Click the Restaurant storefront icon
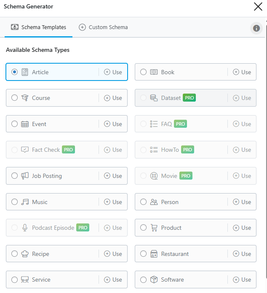 pyautogui.click(x=154, y=254)
